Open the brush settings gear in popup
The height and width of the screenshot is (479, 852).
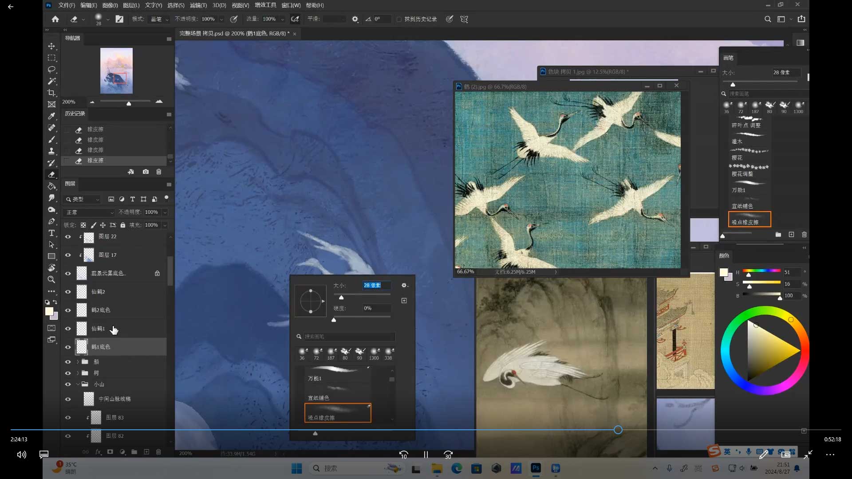(404, 285)
